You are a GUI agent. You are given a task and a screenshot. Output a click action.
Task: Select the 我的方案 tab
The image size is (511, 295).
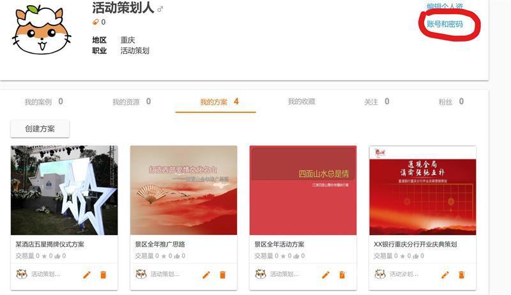point(219,102)
